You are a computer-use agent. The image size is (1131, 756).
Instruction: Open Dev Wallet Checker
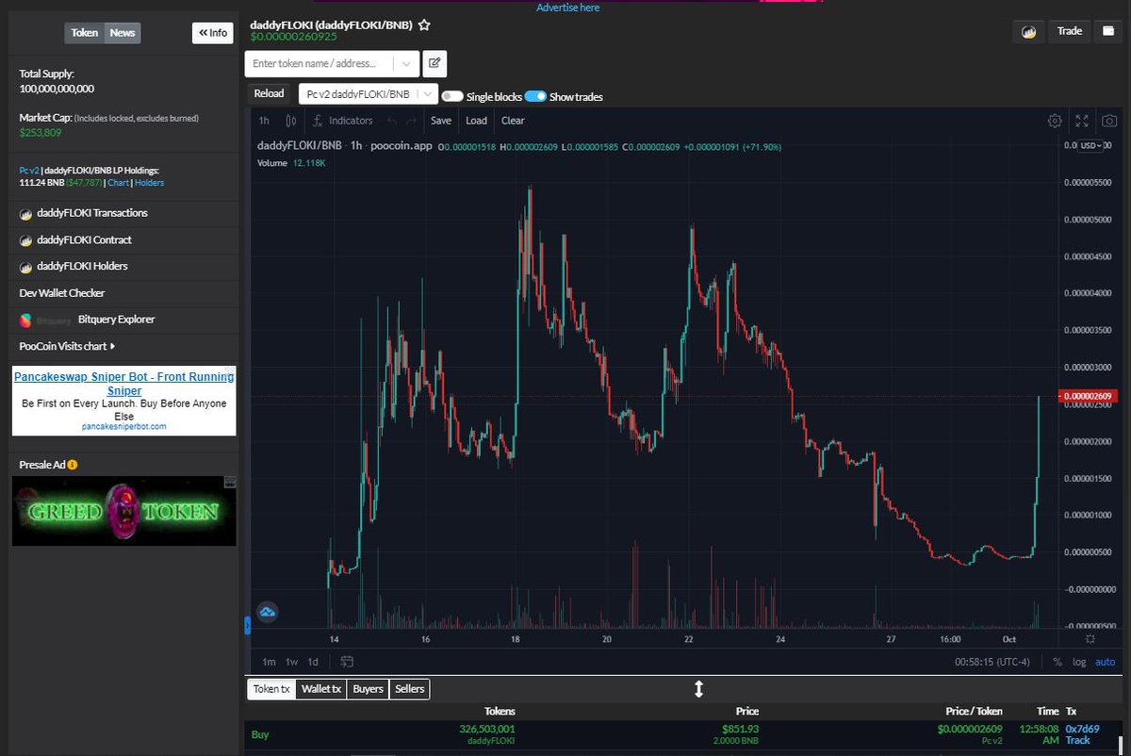coord(62,293)
